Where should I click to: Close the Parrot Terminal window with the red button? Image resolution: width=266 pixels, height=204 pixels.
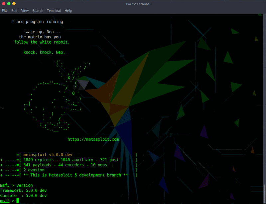[4, 4]
